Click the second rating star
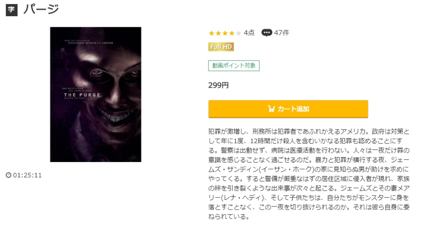This screenshot has height=235, width=439. point(218,33)
